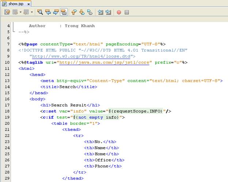
Task: Place cursor in '<%@page' directive
Action: 28,44
